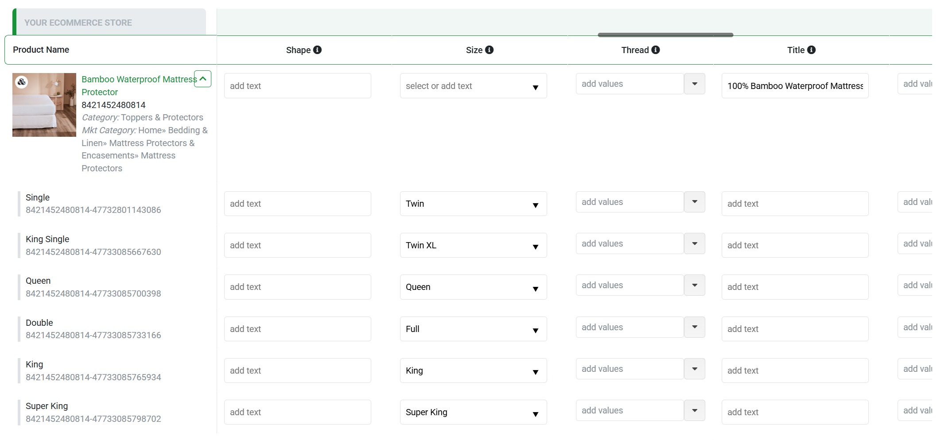
Task: Open Thread values dropdown arrow for parent product
Action: (x=695, y=84)
